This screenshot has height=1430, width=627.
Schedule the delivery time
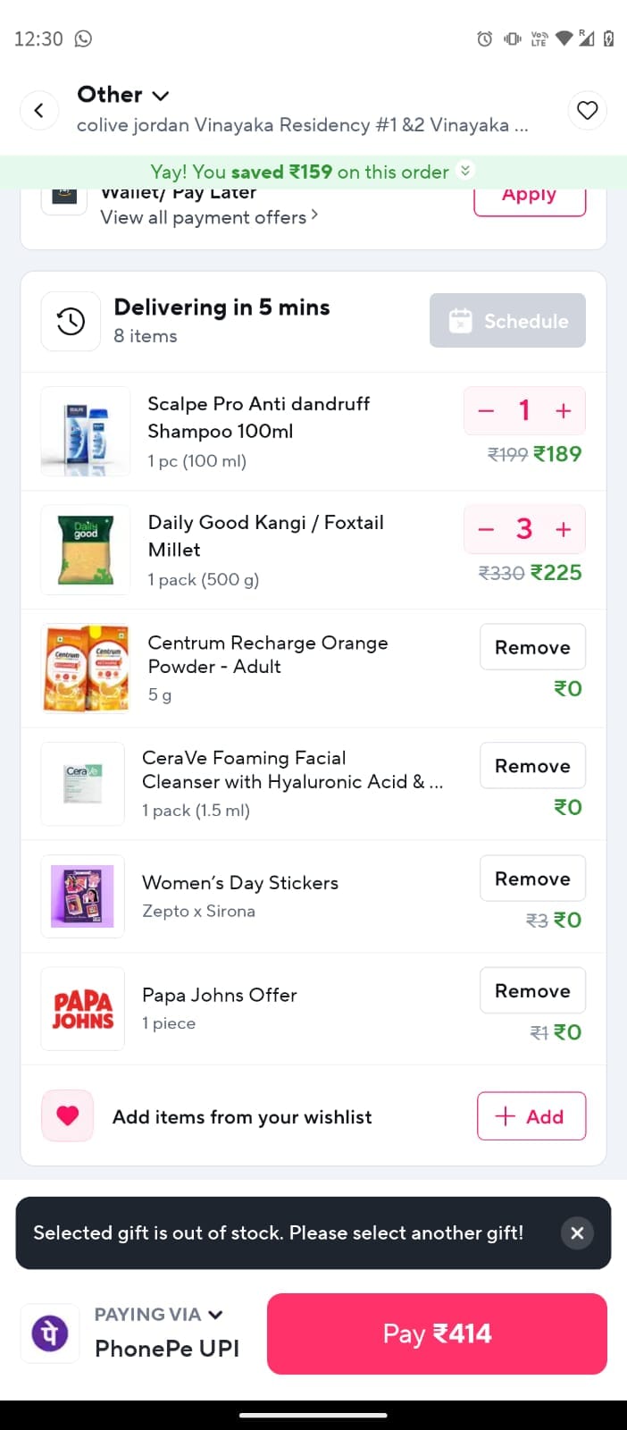(507, 321)
